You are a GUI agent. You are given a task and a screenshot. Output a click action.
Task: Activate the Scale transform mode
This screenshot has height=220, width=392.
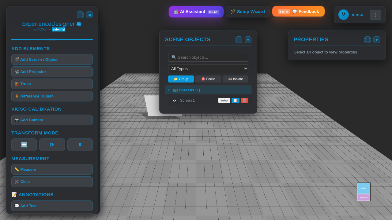pyautogui.click(x=80, y=145)
